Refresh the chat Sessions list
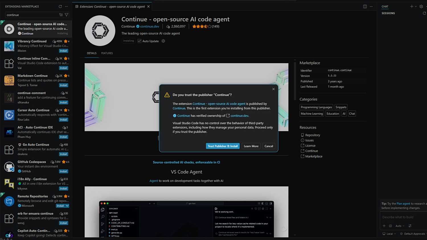The height and width of the screenshot is (240, 427). pos(424,13)
